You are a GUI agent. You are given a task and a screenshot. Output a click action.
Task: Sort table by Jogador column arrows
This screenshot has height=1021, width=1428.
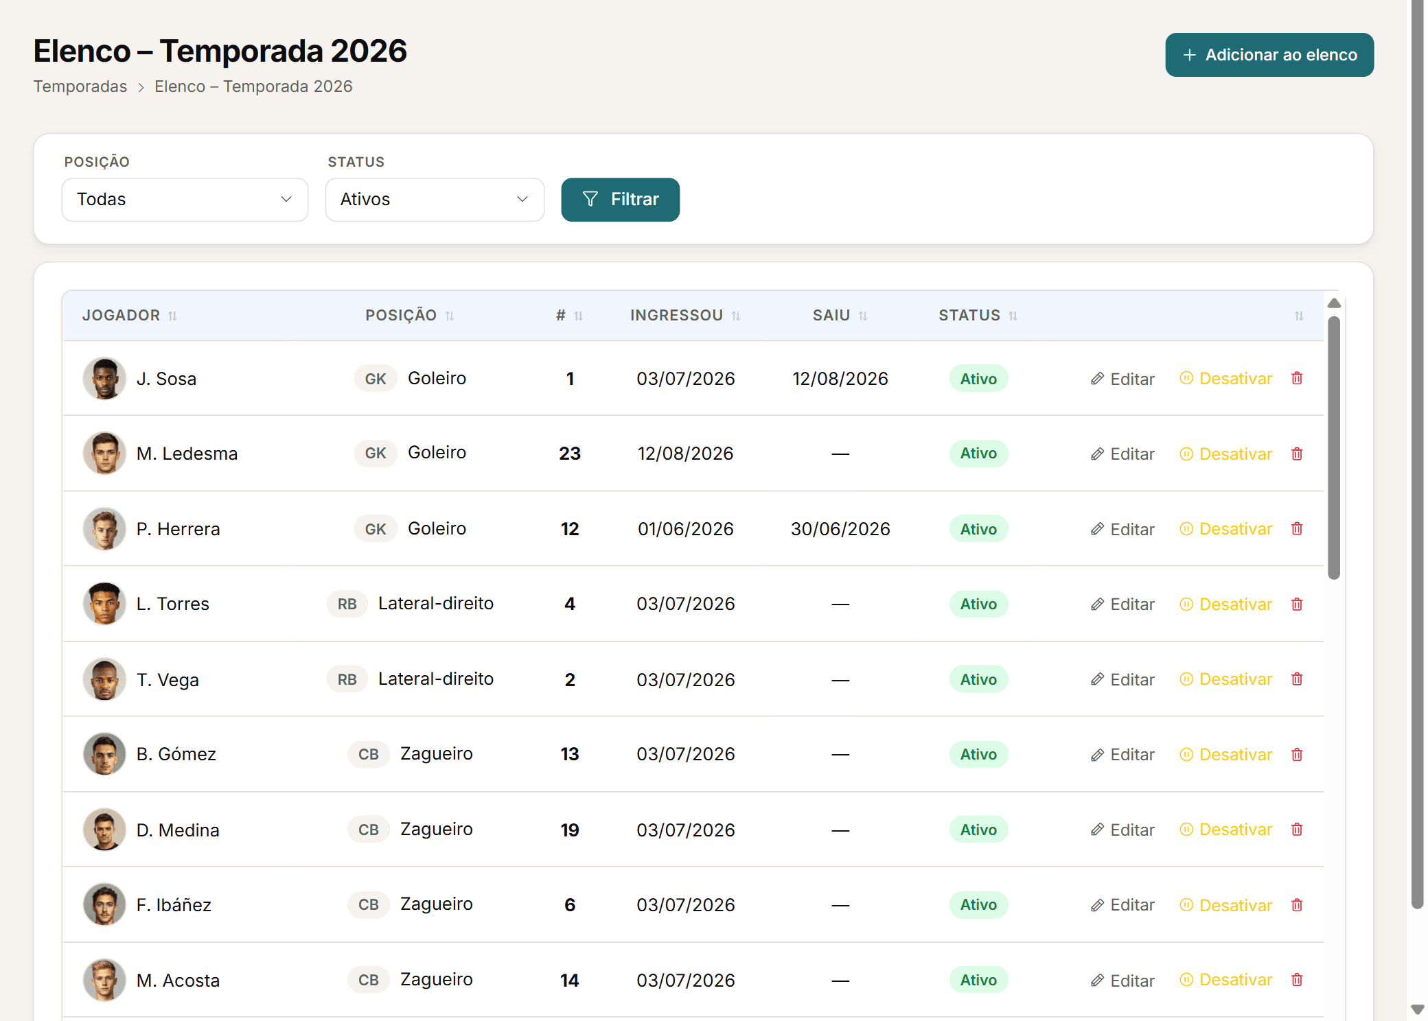173,316
